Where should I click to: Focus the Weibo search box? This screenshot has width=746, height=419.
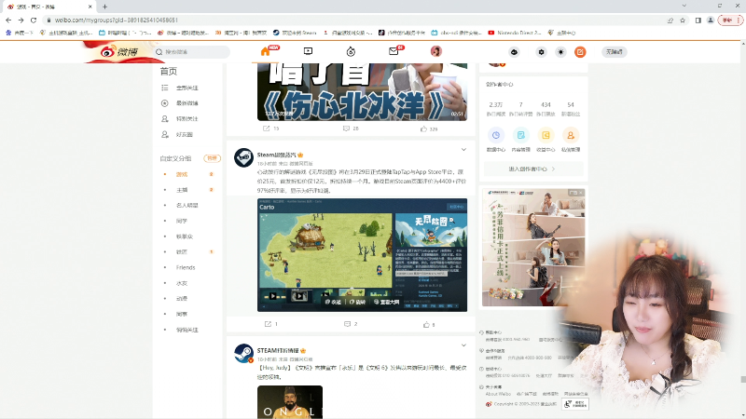click(x=192, y=52)
